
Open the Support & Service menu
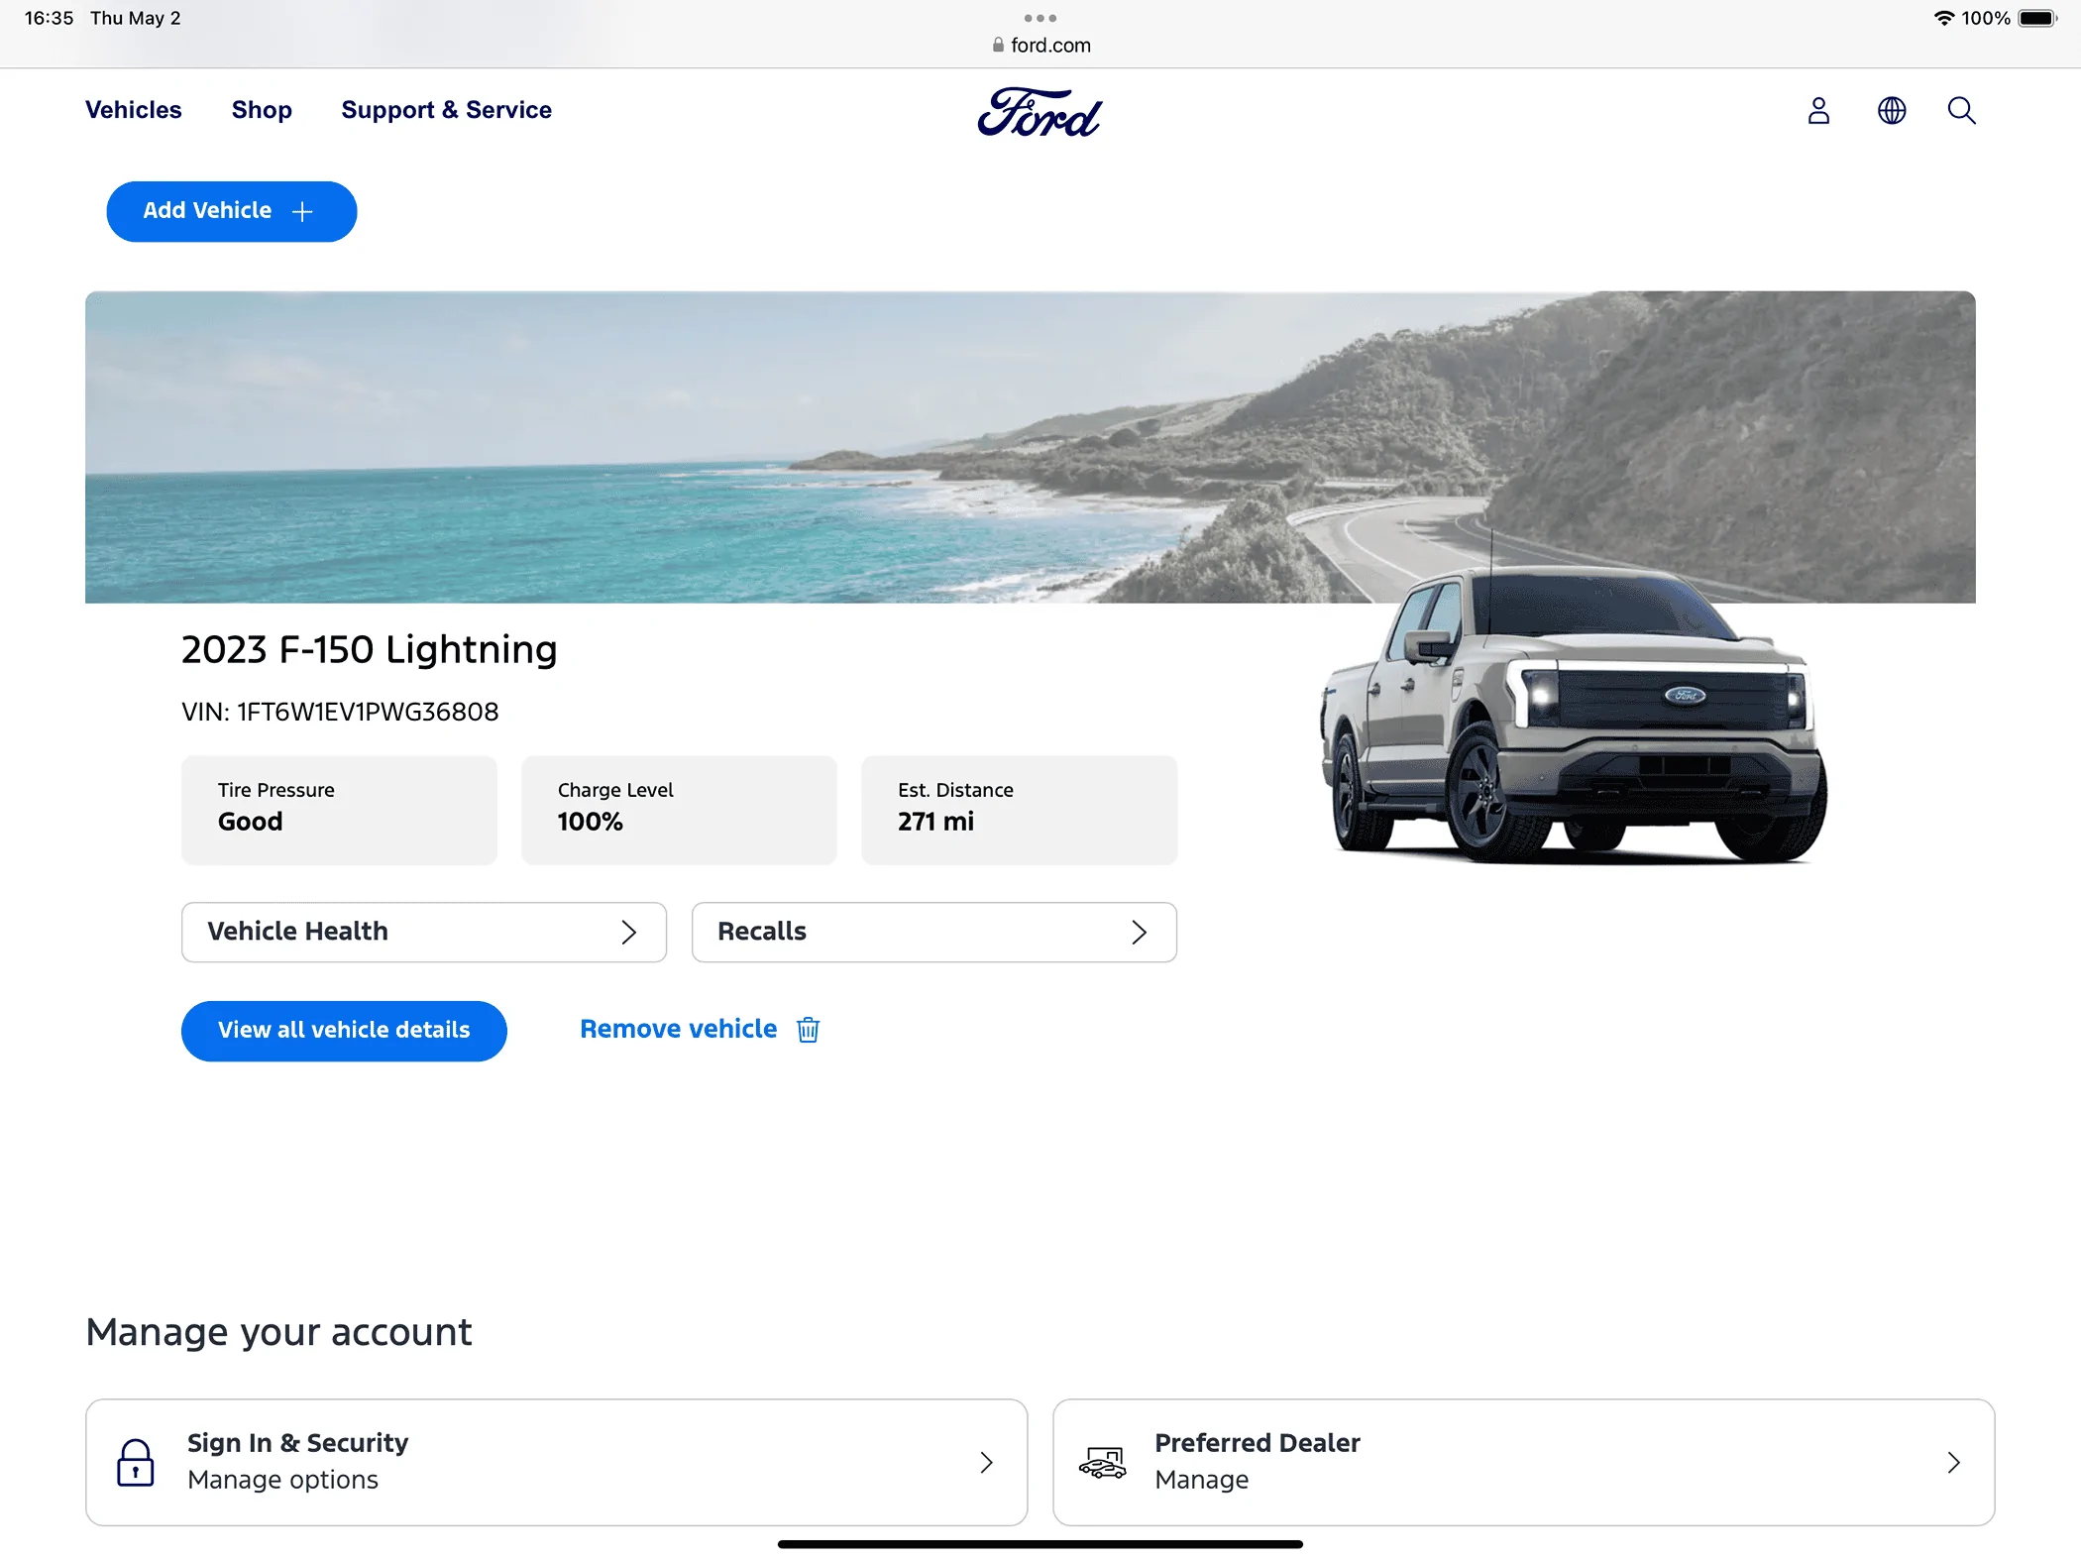click(x=446, y=110)
